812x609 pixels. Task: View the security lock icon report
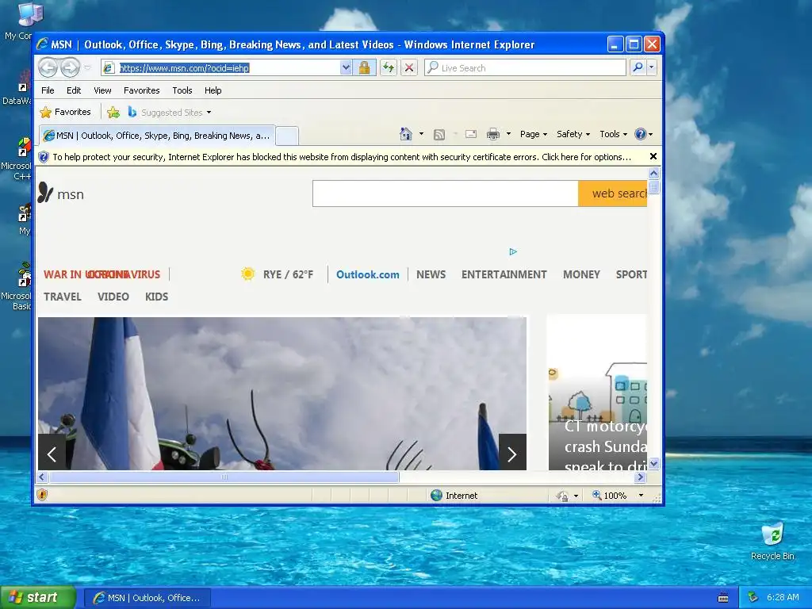point(364,68)
